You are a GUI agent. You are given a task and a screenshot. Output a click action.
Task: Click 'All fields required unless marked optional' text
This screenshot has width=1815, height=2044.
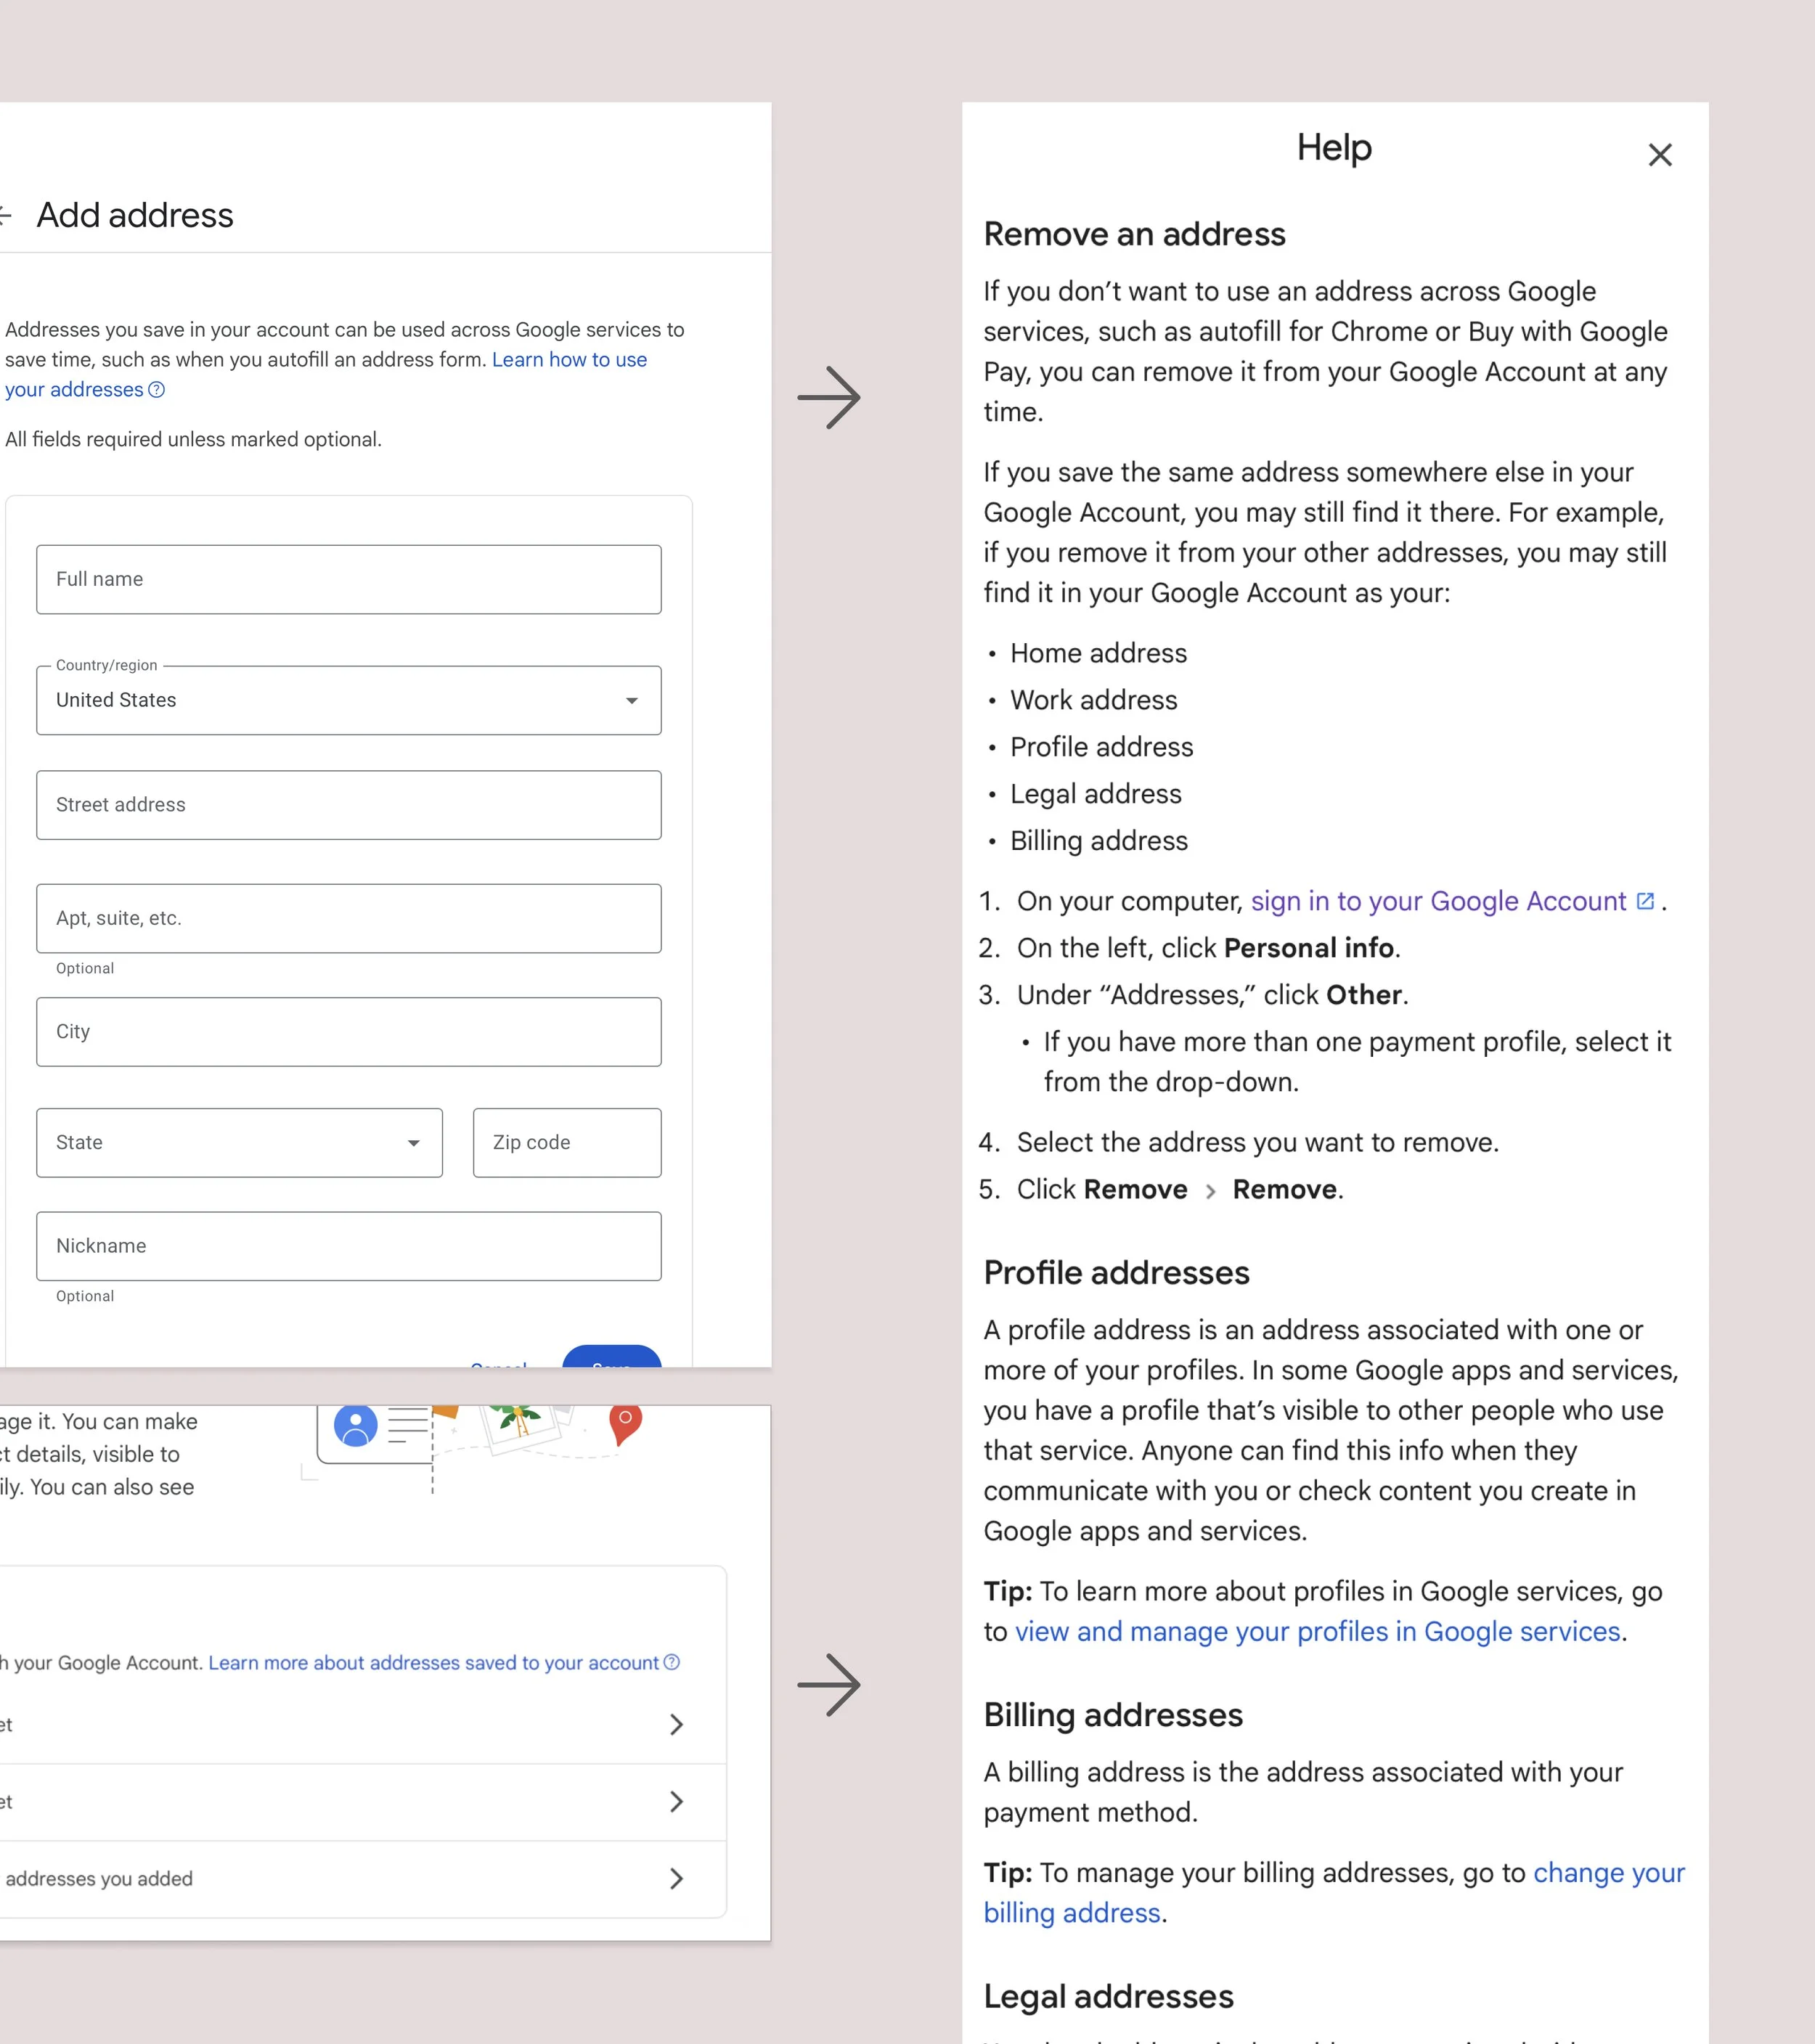[x=193, y=439]
